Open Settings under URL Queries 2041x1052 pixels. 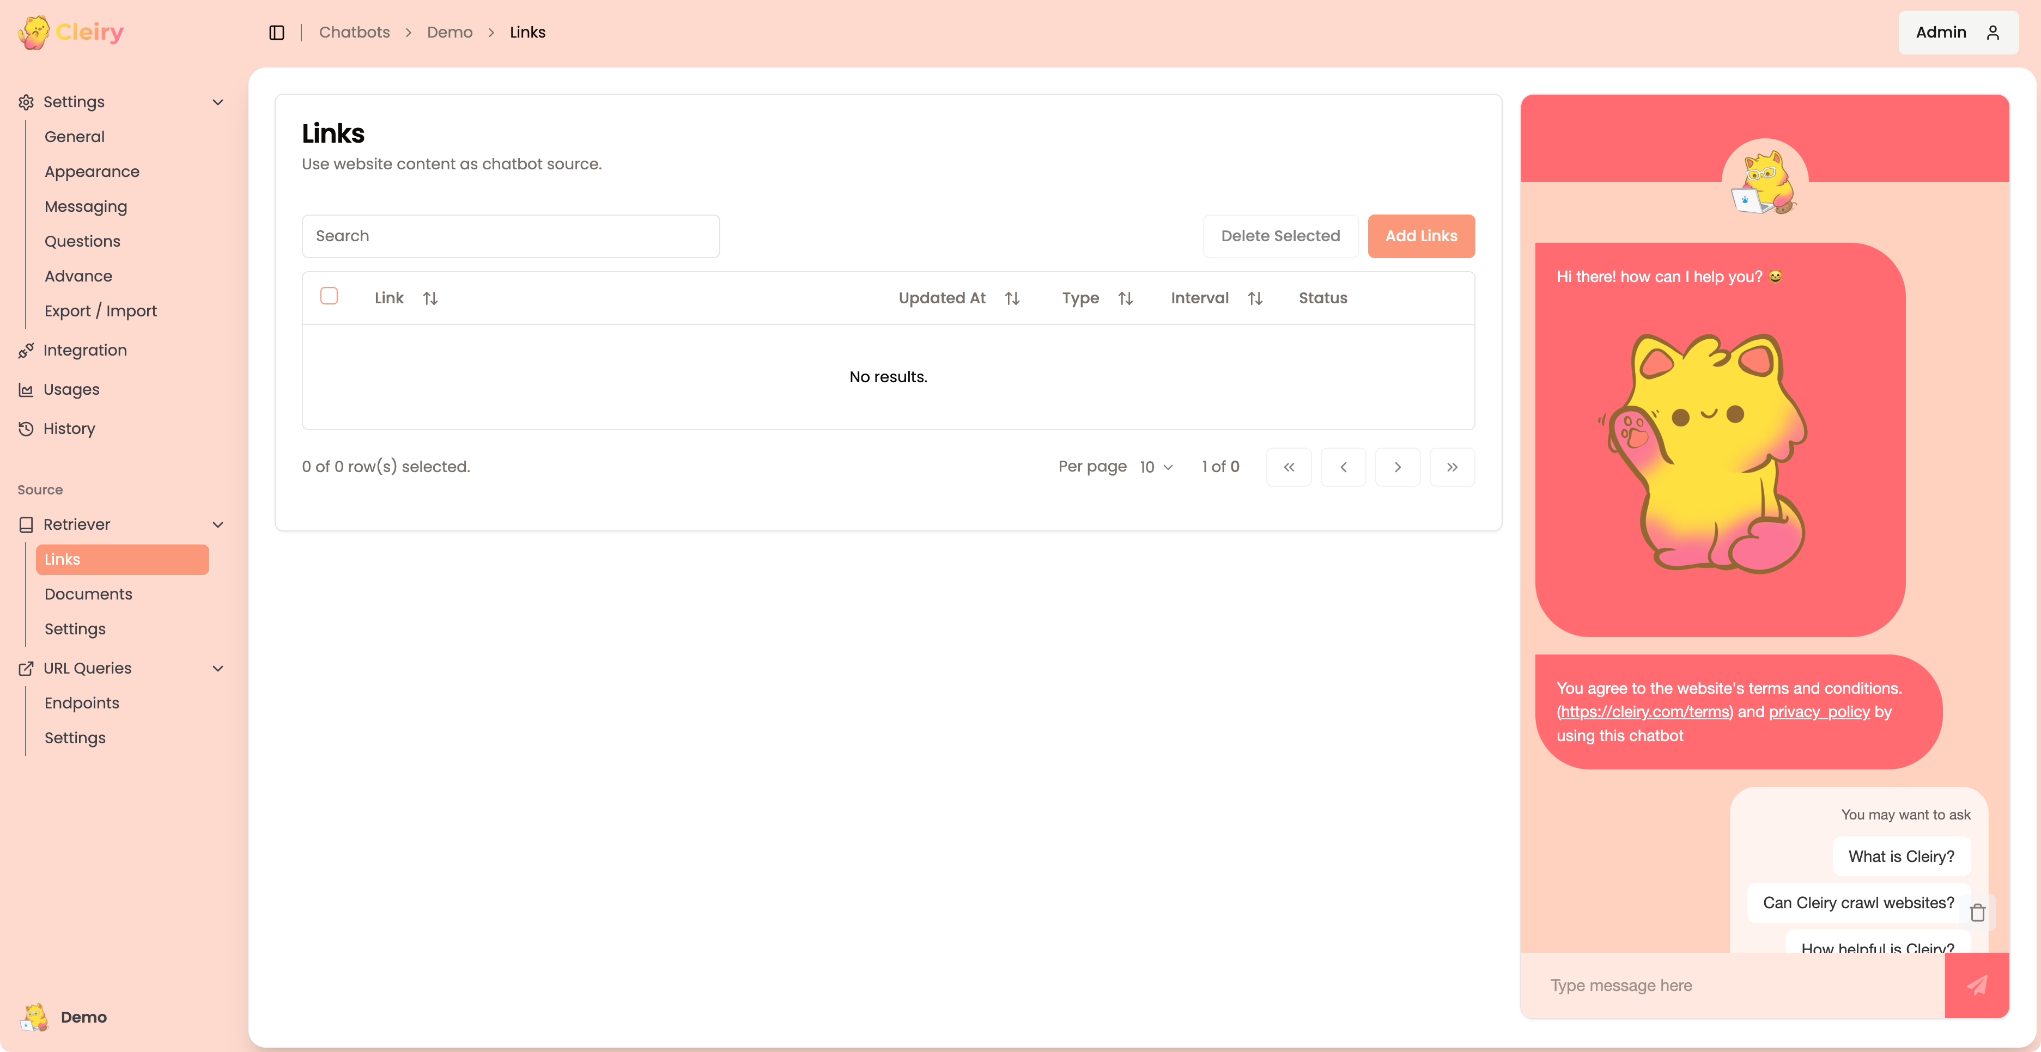pos(75,738)
